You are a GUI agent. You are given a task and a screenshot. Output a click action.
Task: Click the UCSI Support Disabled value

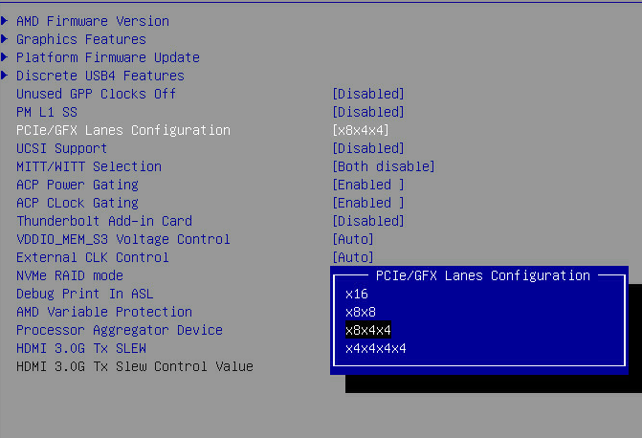(368, 148)
